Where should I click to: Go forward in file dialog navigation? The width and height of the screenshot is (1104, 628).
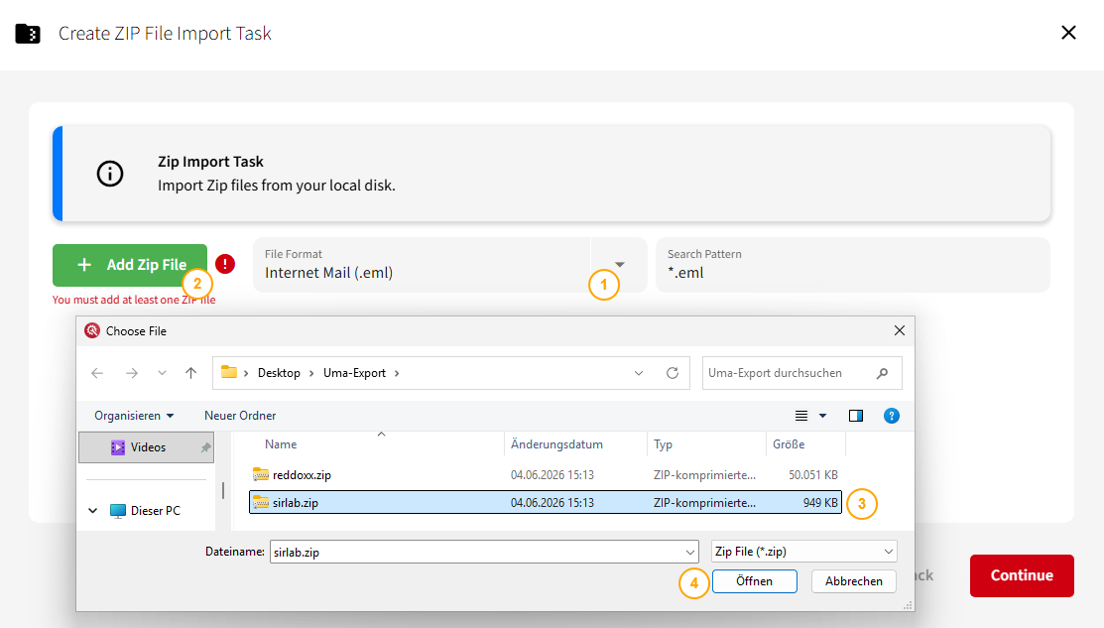pos(132,373)
